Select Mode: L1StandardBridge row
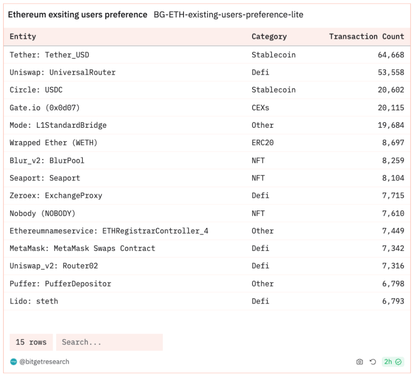The width and height of the screenshot is (414, 375). (207, 125)
